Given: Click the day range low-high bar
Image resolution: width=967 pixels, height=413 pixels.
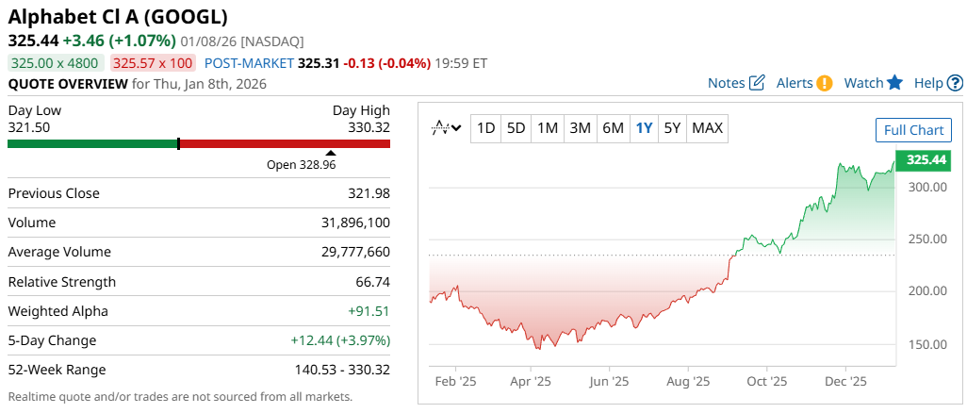Looking at the screenshot, I should coord(199,143).
